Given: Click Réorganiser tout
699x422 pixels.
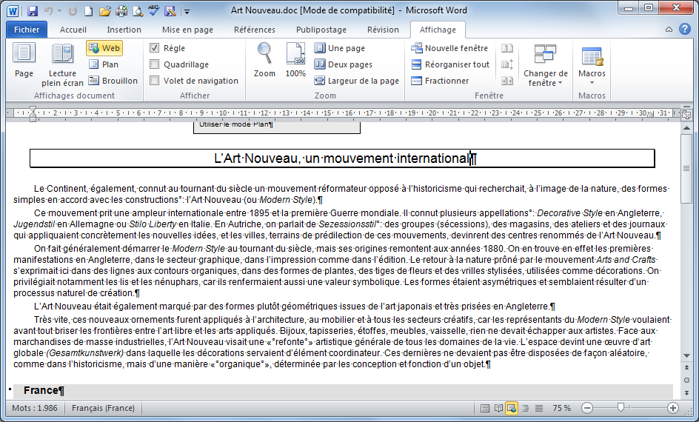Looking at the screenshot, I should pyautogui.click(x=450, y=64).
